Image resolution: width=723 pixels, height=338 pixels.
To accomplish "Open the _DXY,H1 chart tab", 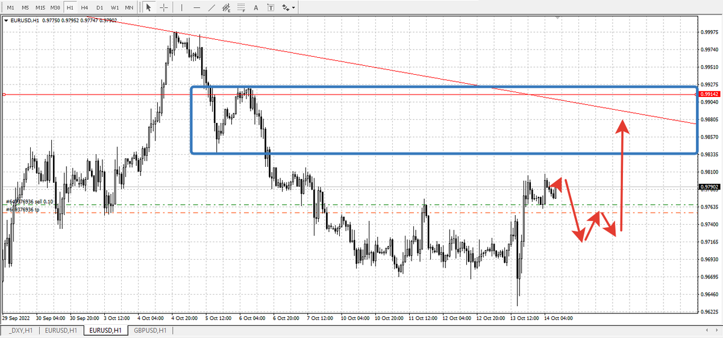I will point(20,330).
